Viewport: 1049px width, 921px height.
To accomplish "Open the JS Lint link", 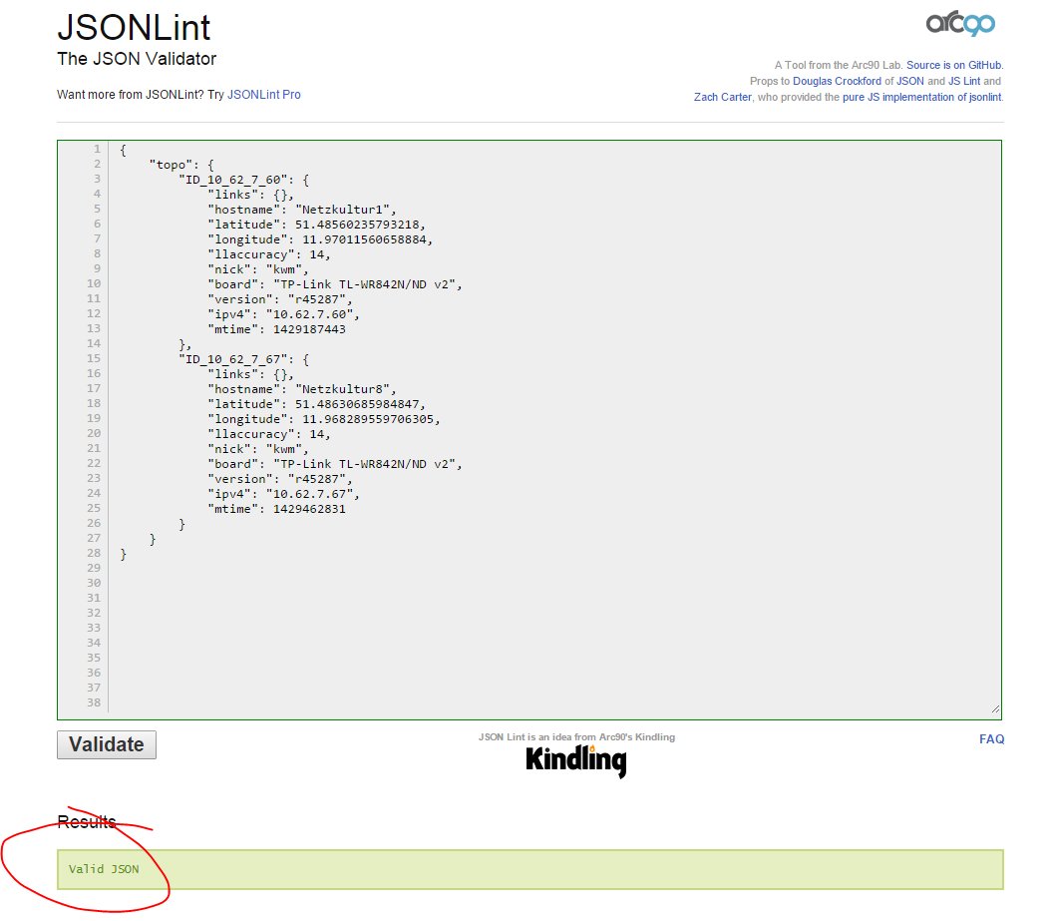I will coord(964,81).
